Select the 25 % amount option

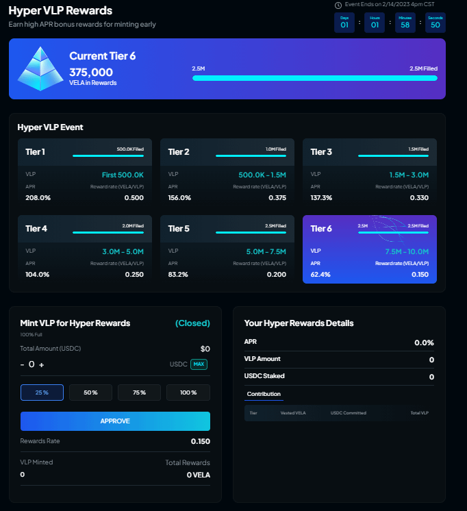click(42, 392)
